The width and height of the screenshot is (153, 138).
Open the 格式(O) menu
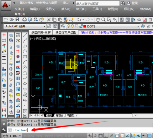tap(81, 9)
